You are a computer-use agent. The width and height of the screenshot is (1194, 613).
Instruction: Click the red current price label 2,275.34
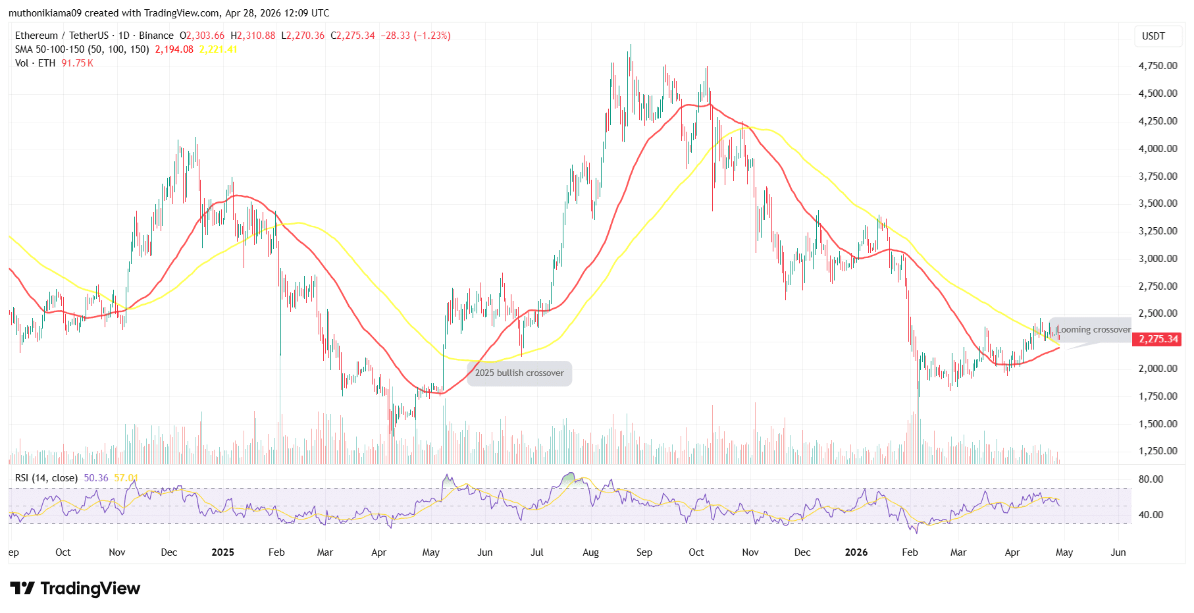1158,339
